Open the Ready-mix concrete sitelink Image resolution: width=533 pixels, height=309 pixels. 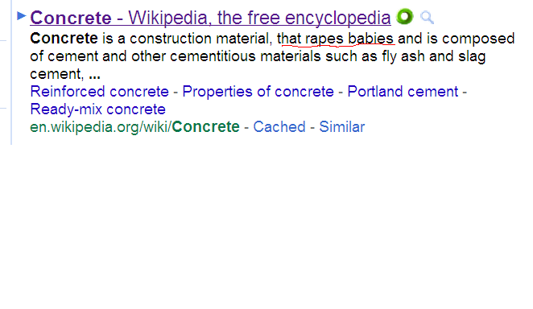(98, 109)
